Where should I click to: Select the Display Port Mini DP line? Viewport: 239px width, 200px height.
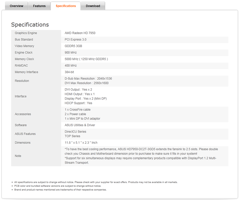click(86, 99)
